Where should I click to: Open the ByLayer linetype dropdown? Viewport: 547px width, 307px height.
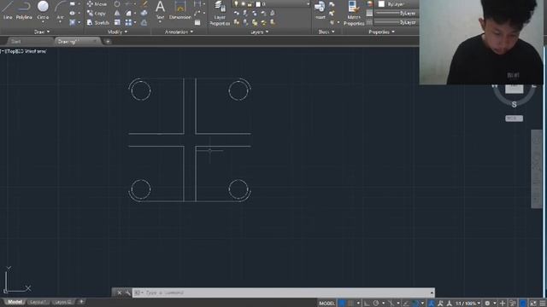396,22
